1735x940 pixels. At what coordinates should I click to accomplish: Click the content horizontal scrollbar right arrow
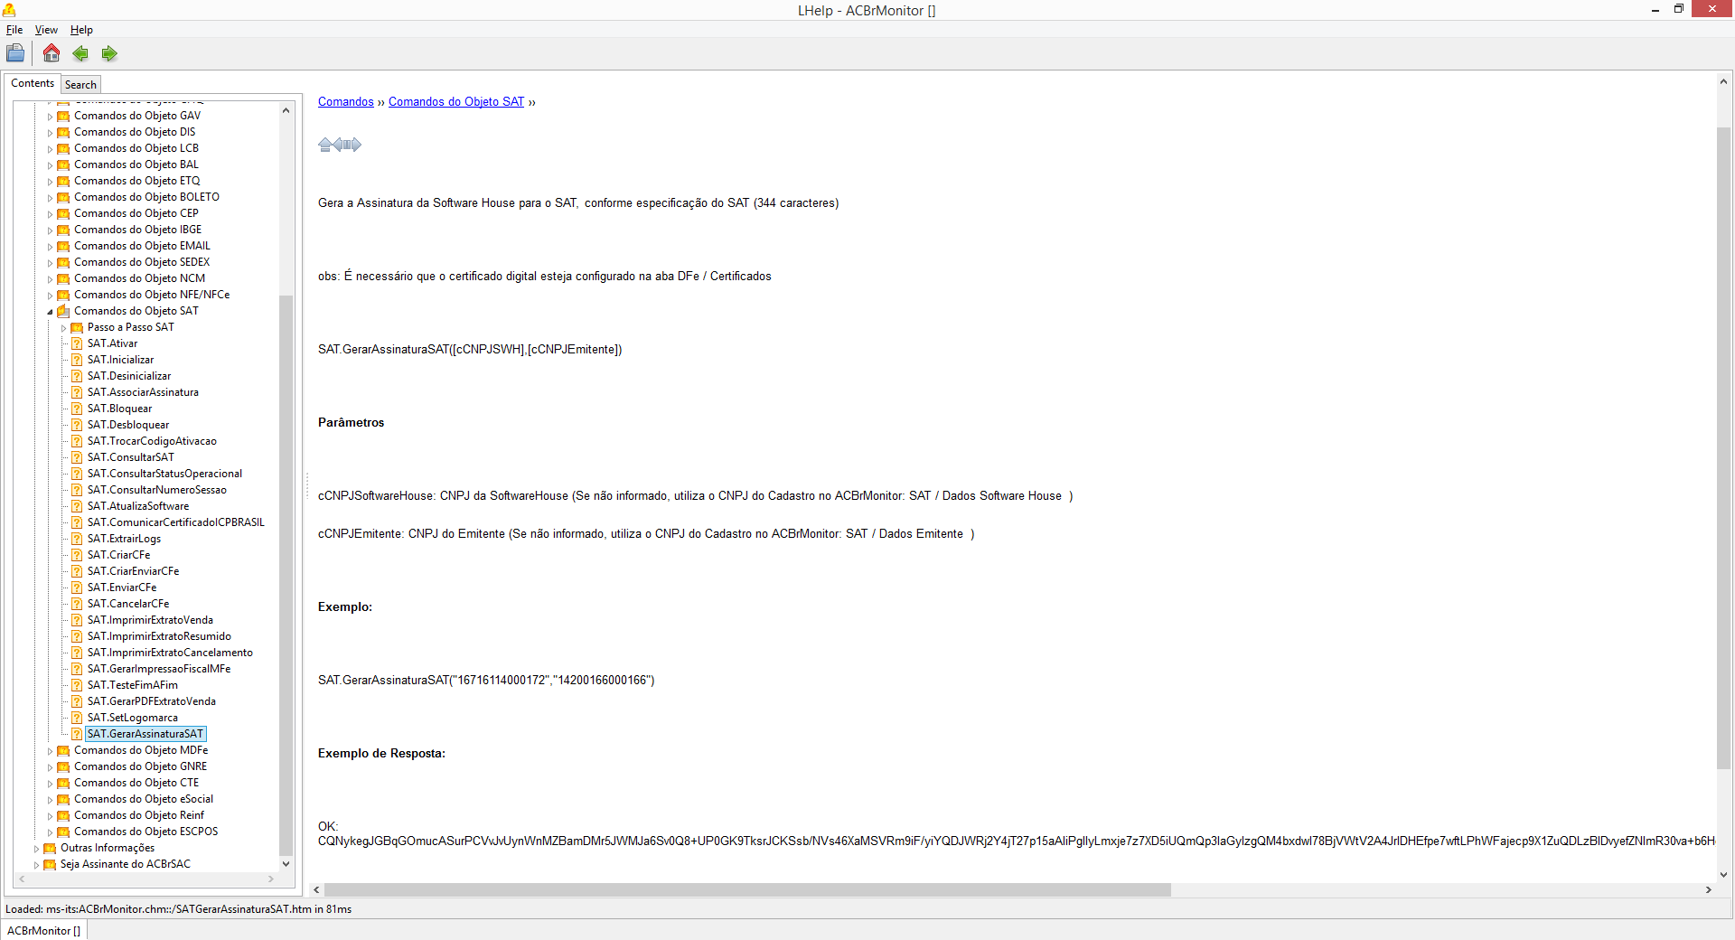[1708, 890]
